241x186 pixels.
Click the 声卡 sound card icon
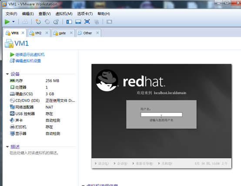coord(12,120)
